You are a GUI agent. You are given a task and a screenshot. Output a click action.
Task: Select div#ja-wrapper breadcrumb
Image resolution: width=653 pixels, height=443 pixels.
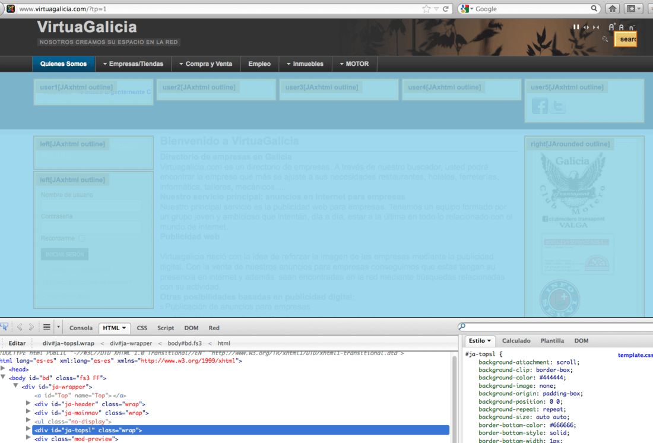(x=131, y=343)
